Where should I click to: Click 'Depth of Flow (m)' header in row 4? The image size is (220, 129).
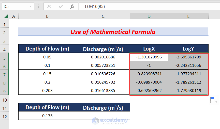(x=47, y=49)
